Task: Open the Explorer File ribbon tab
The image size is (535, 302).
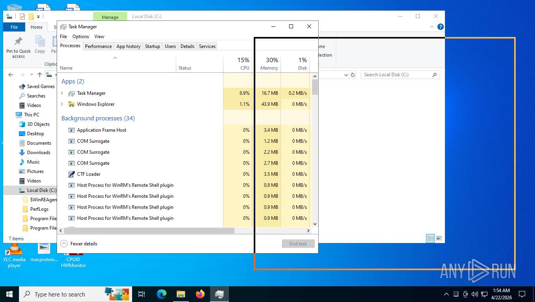Action: point(14,27)
